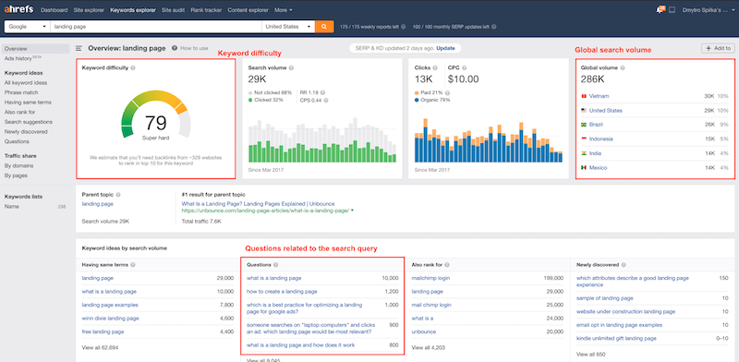Open Content explorer
Viewport: 739px width, 362px height.
[248, 10]
